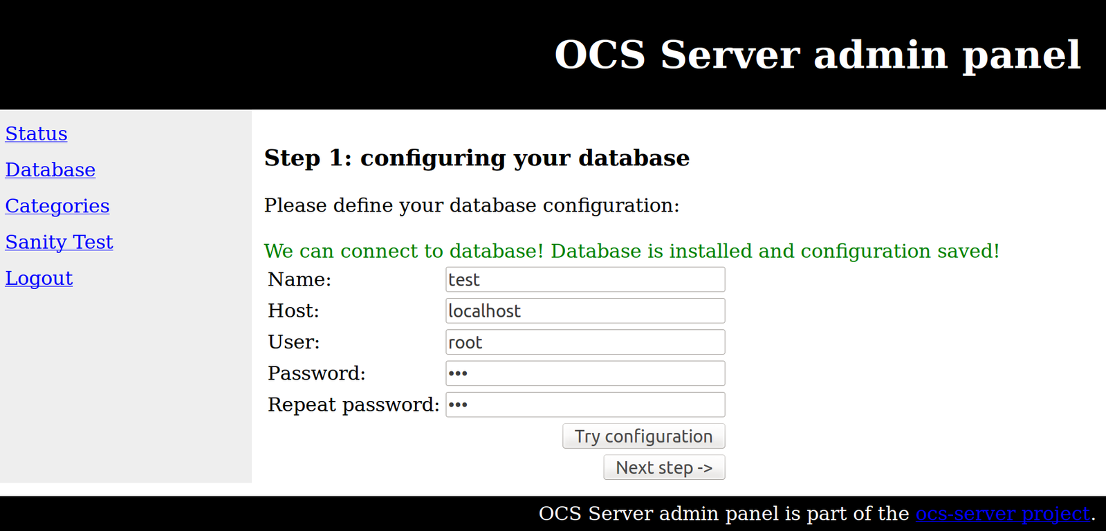Click the "Repeat password:" label text
Viewport: 1106px width, 531px height.
[x=353, y=404]
